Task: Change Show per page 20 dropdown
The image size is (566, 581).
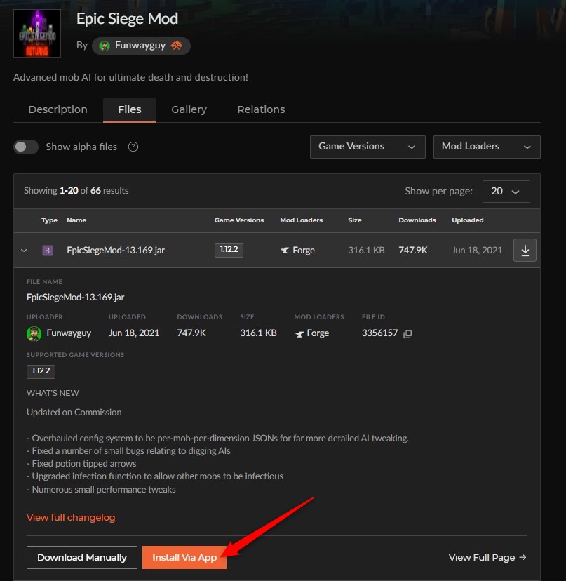Action: 506,191
